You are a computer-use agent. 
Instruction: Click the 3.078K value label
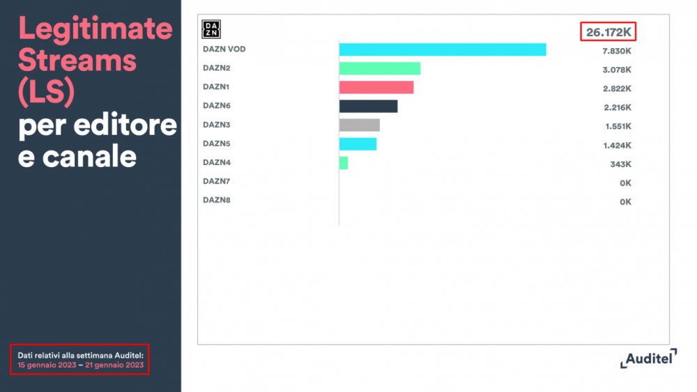pyautogui.click(x=617, y=70)
